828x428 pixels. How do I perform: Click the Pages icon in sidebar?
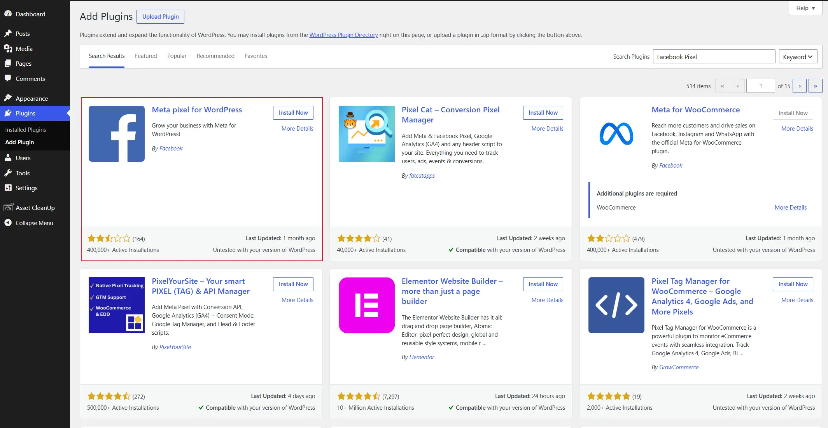coord(8,63)
